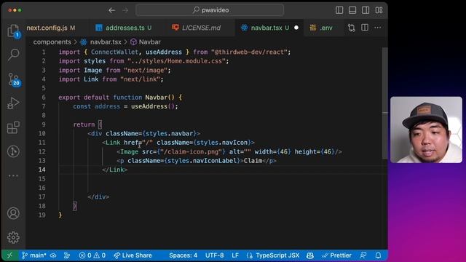466x262 pixels.
Task: Change indentation Spaces: 4
Action: [183, 255]
